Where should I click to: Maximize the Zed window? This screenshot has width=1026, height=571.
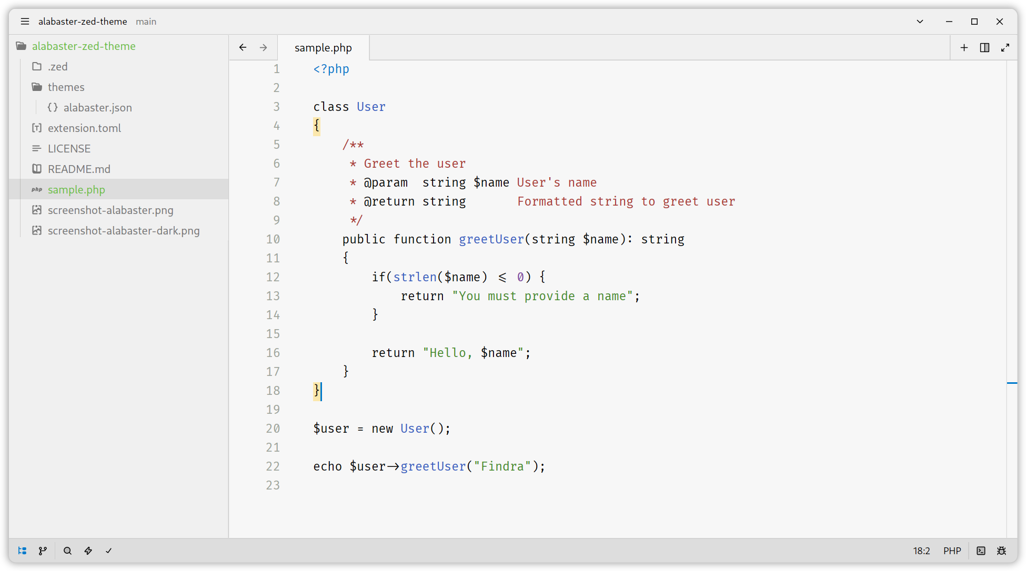click(974, 22)
